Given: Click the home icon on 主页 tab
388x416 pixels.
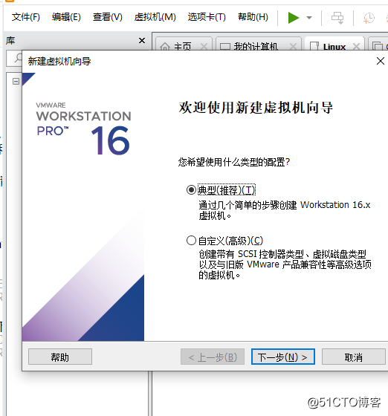Looking at the screenshot, I should click(165, 47).
